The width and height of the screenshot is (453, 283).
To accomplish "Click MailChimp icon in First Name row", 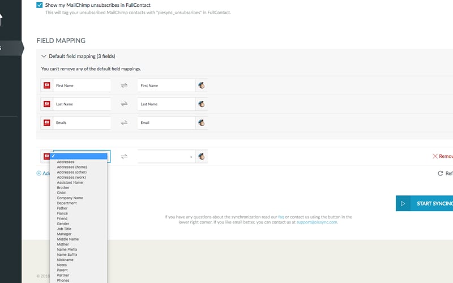I will pos(202,85).
